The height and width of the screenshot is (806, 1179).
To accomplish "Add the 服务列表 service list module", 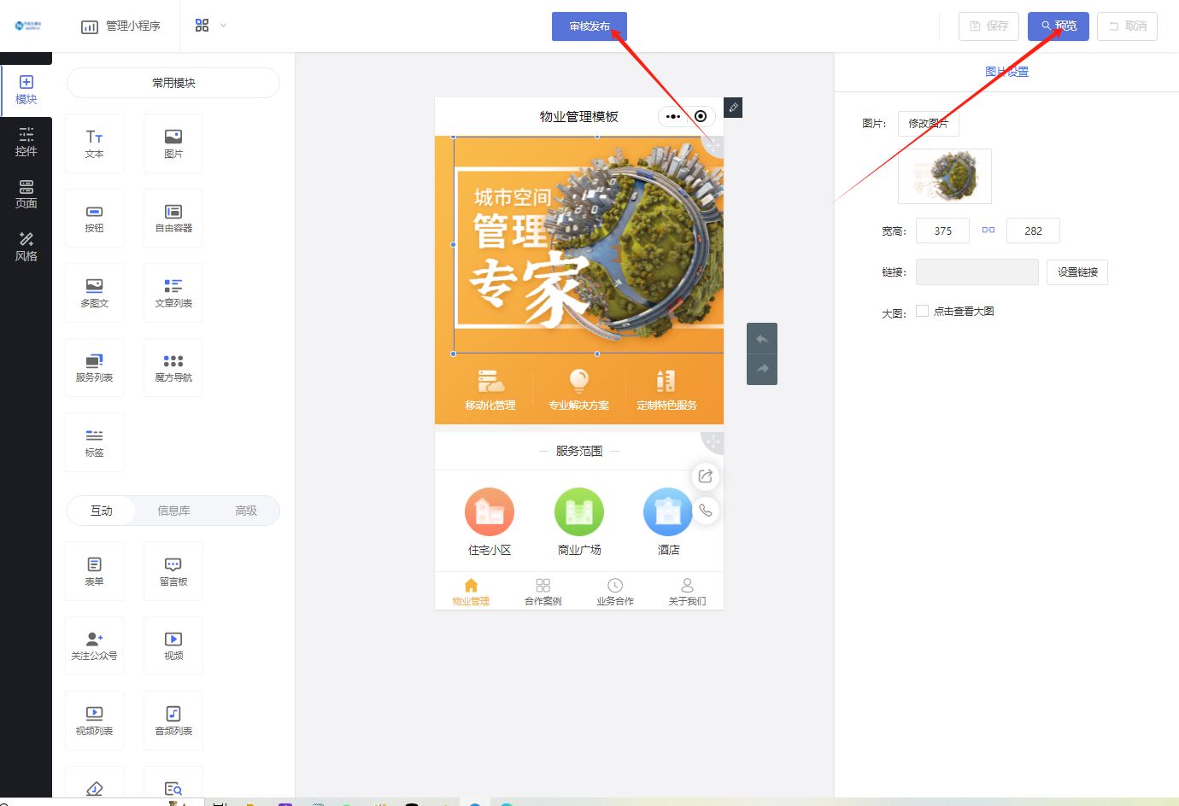I will tap(94, 367).
